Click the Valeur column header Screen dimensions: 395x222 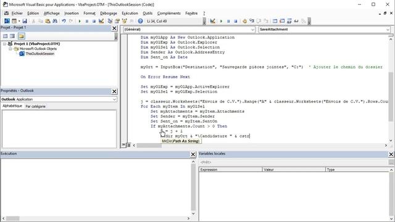(x=294, y=170)
